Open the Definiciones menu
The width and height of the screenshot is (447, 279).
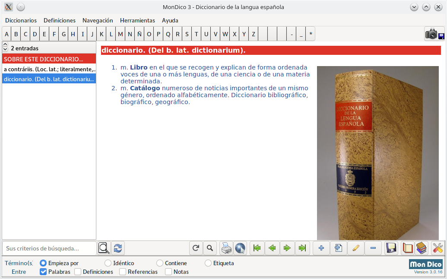(60, 21)
